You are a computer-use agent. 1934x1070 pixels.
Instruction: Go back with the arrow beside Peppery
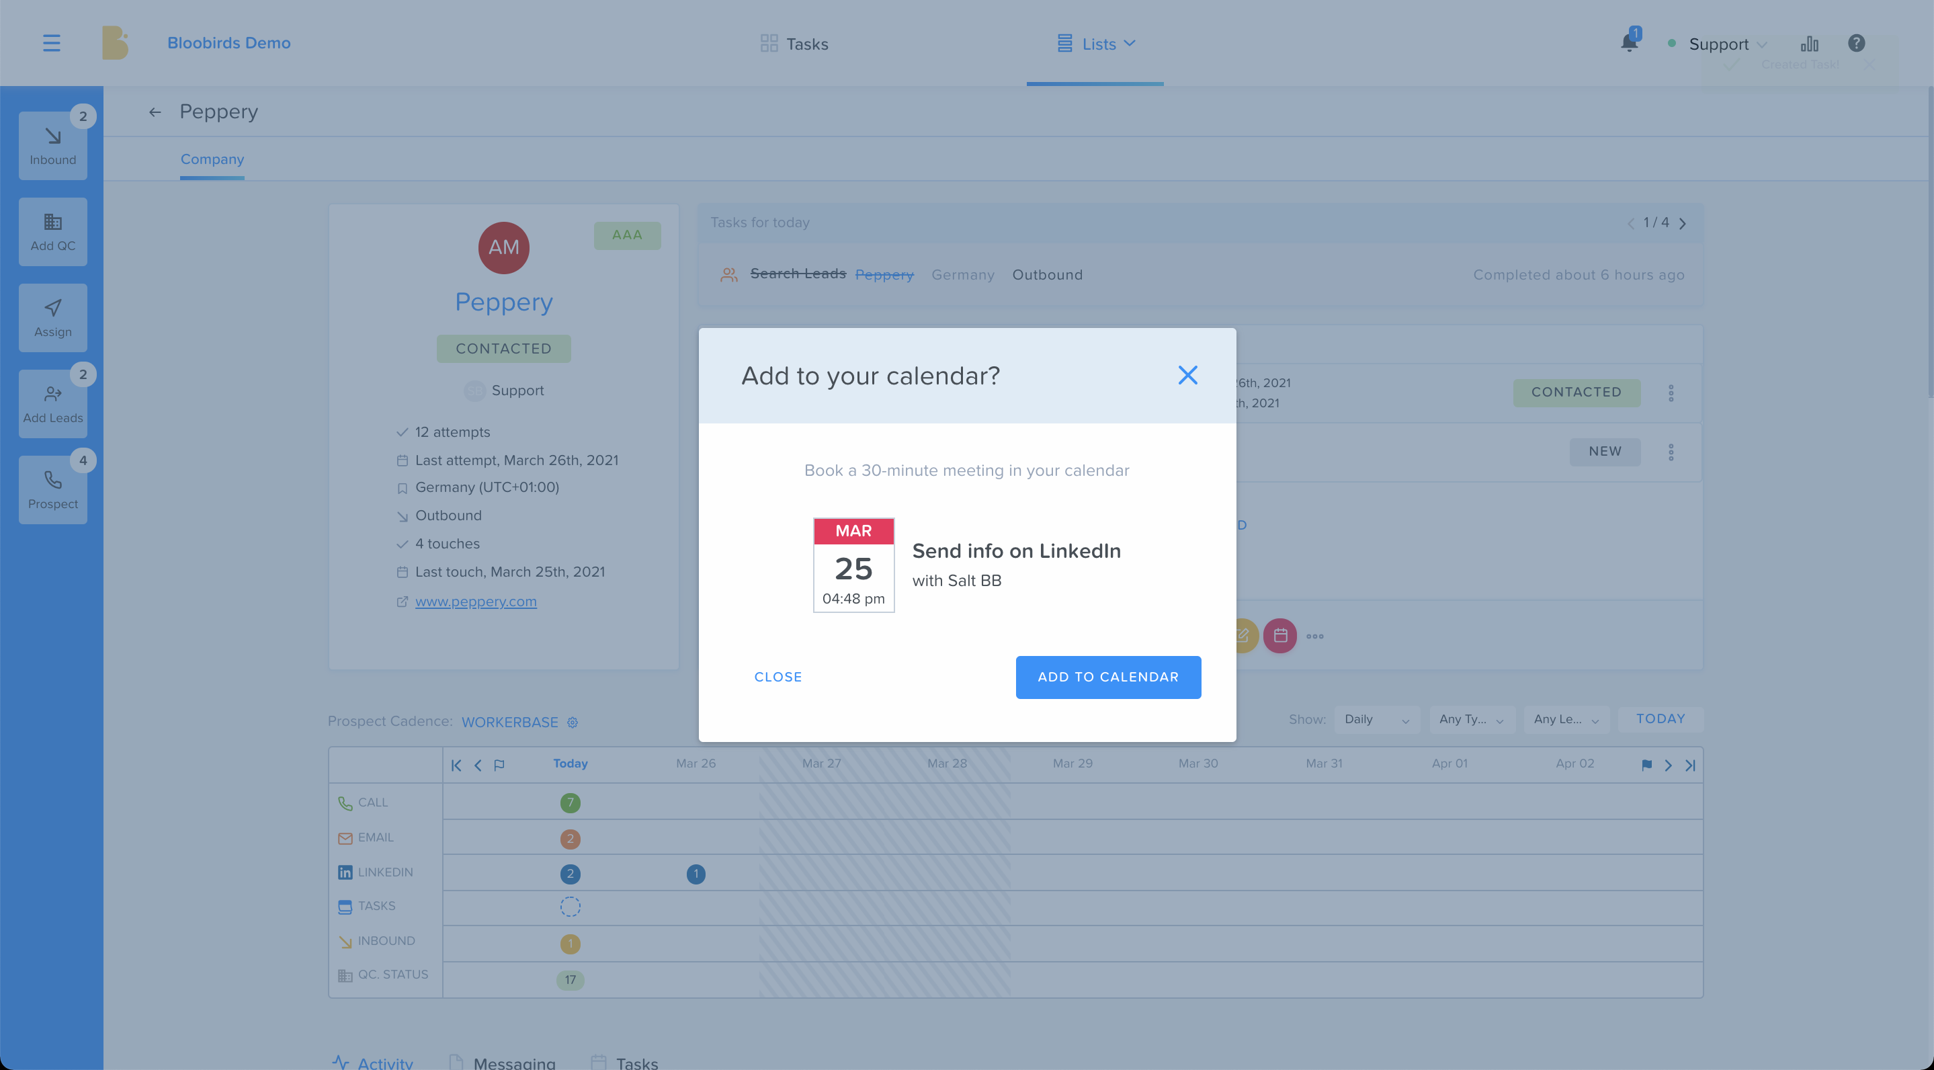pyautogui.click(x=155, y=112)
